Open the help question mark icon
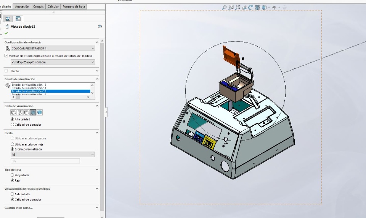366x218 pixels. pos(100,27)
